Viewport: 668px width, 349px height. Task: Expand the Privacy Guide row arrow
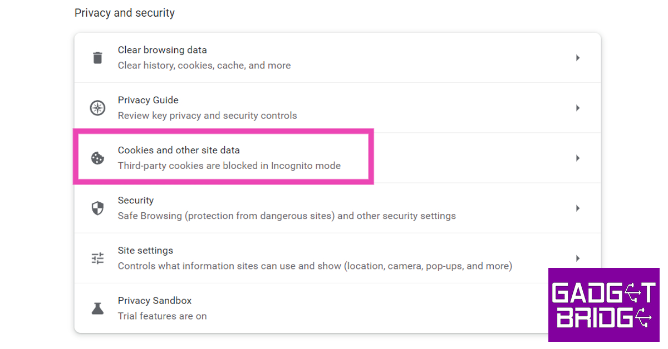pyautogui.click(x=578, y=108)
